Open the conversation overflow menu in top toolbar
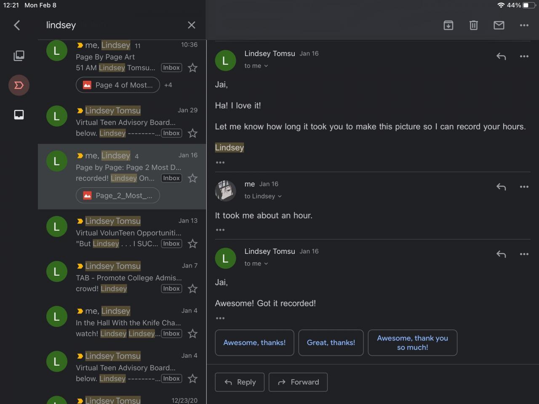The image size is (539, 404). [524, 25]
